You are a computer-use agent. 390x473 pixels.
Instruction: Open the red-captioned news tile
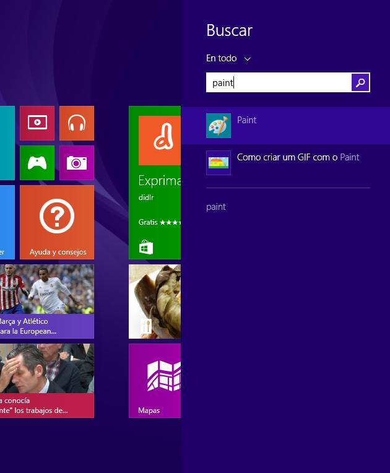coord(47,380)
